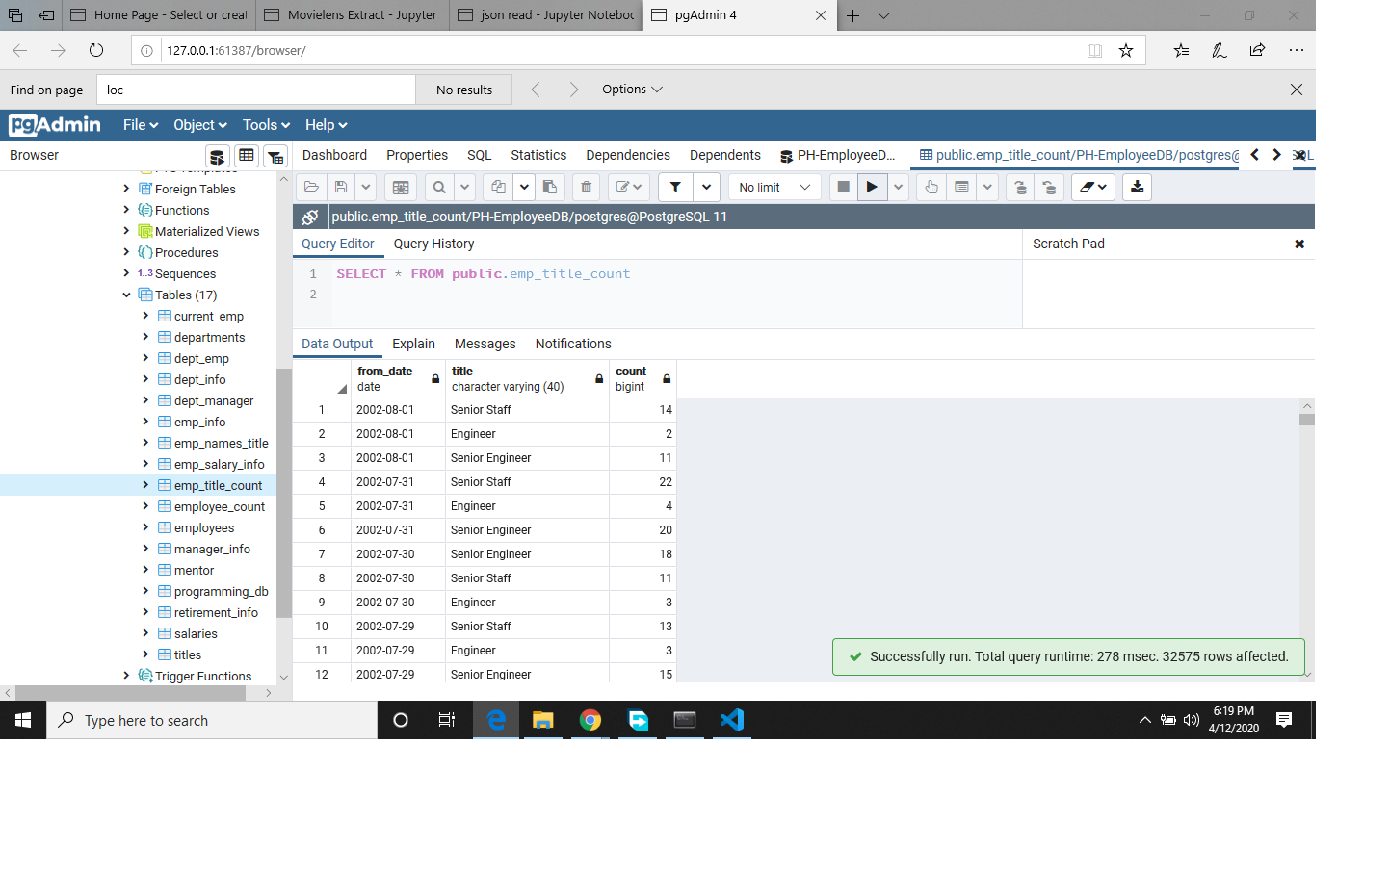Click the Find on page search field
Viewport: 1390px width, 872px height.
pyautogui.click(x=255, y=90)
